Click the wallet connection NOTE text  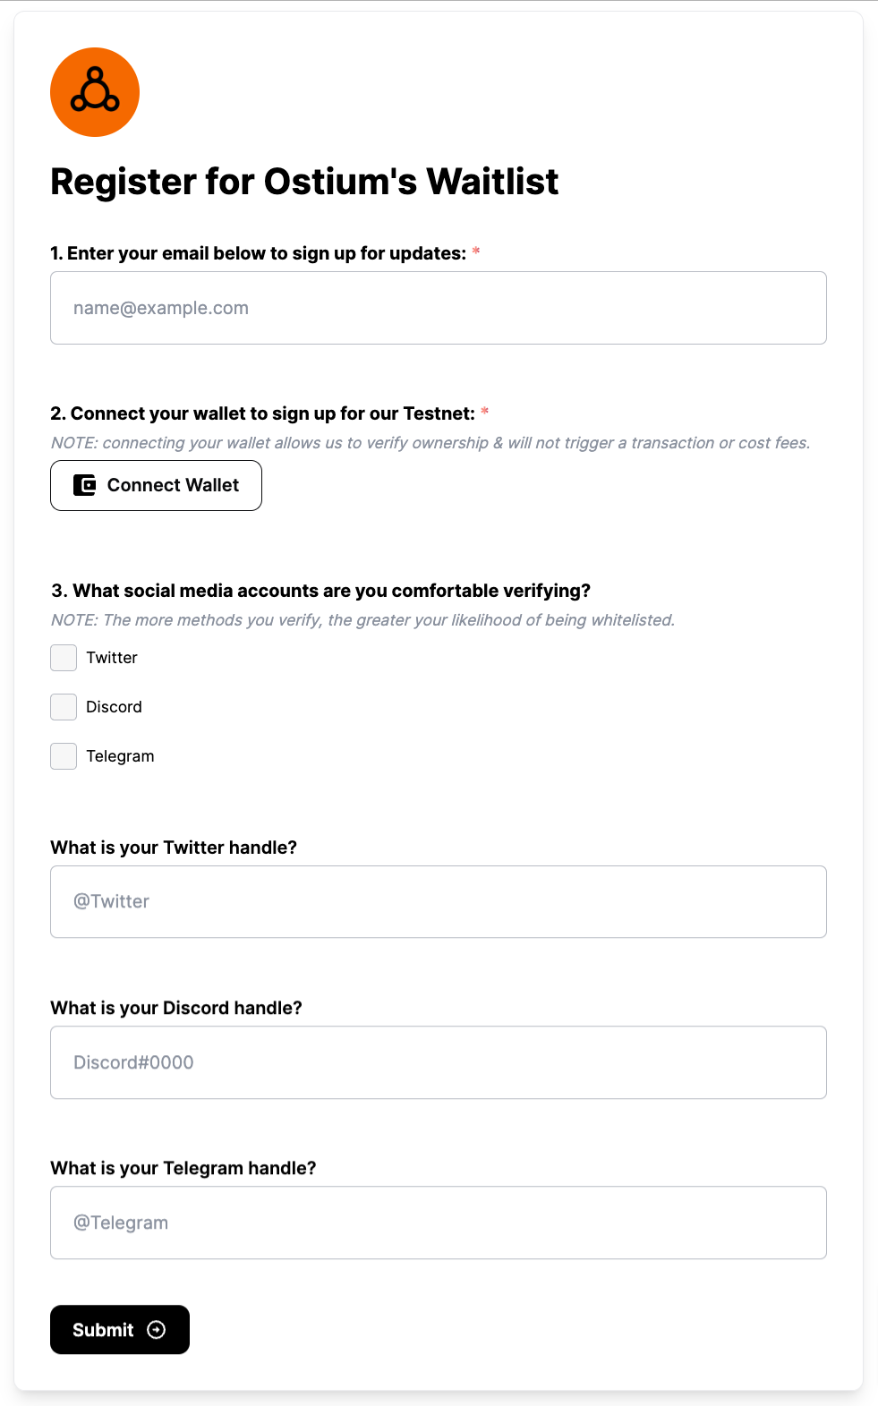coord(430,443)
